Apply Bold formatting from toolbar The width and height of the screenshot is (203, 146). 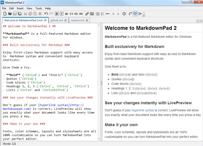click(57, 14)
